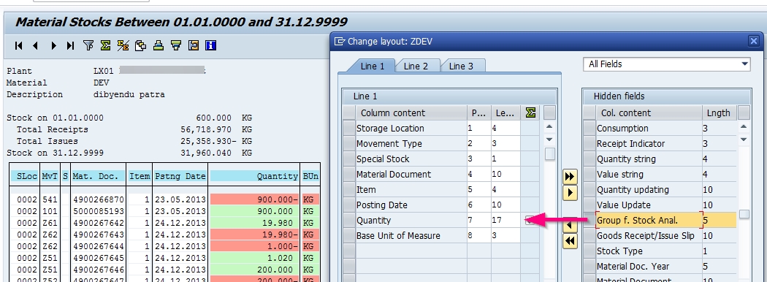
Task: Select the Posting Date row selector
Action: tap(348, 205)
